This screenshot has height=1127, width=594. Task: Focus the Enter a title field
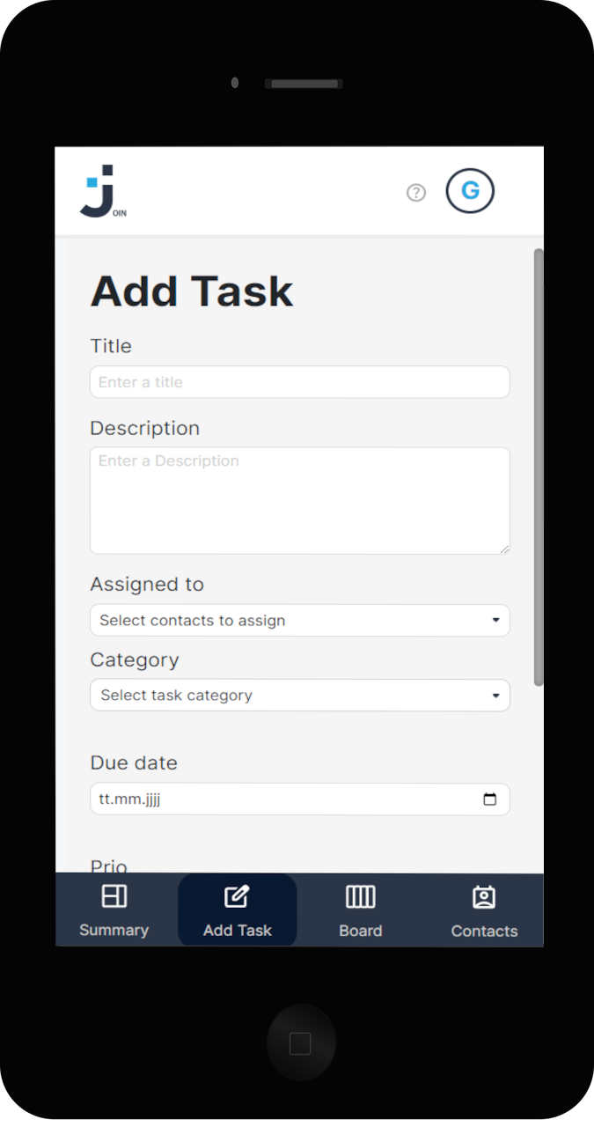(300, 382)
